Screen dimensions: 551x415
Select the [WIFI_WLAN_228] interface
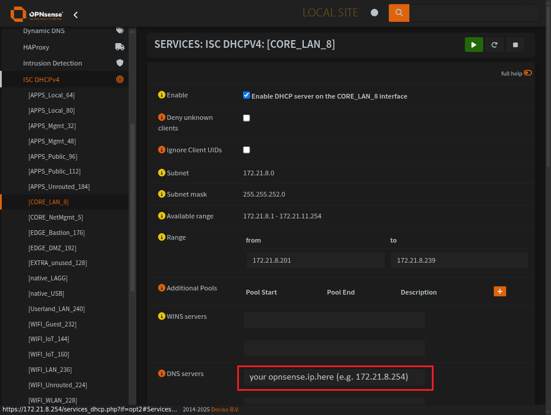[x=53, y=401]
